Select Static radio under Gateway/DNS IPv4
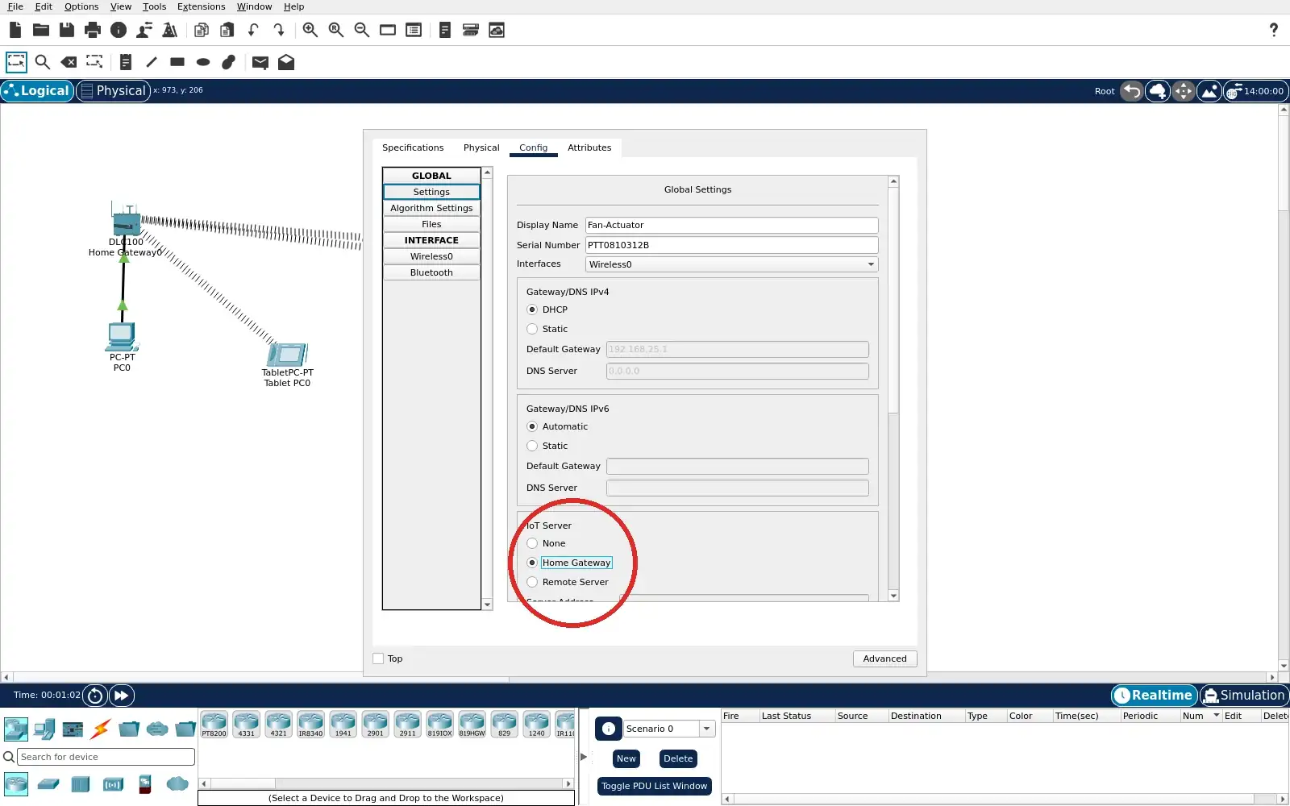Image resolution: width=1290 pixels, height=806 pixels. (532, 329)
